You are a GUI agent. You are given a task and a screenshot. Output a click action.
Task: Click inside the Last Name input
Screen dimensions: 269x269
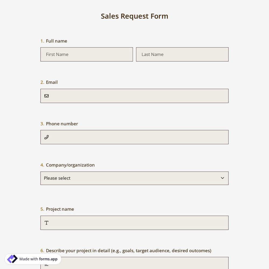pyautogui.click(x=182, y=54)
